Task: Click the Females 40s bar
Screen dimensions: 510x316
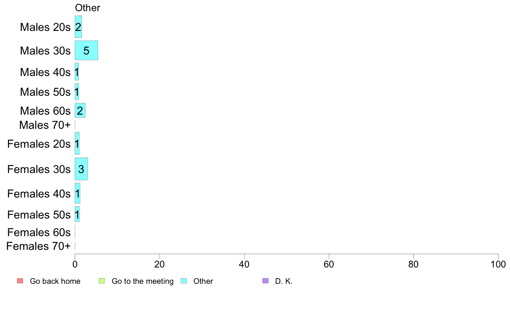Action: (x=77, y=193)
